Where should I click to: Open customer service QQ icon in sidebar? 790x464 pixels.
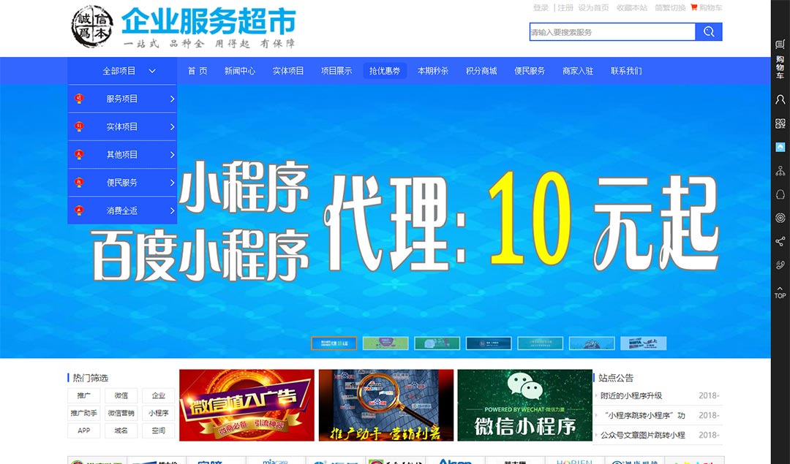point(780,194)
